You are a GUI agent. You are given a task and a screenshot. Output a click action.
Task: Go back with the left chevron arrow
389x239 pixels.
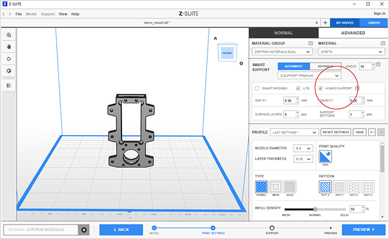coord(4,14)
